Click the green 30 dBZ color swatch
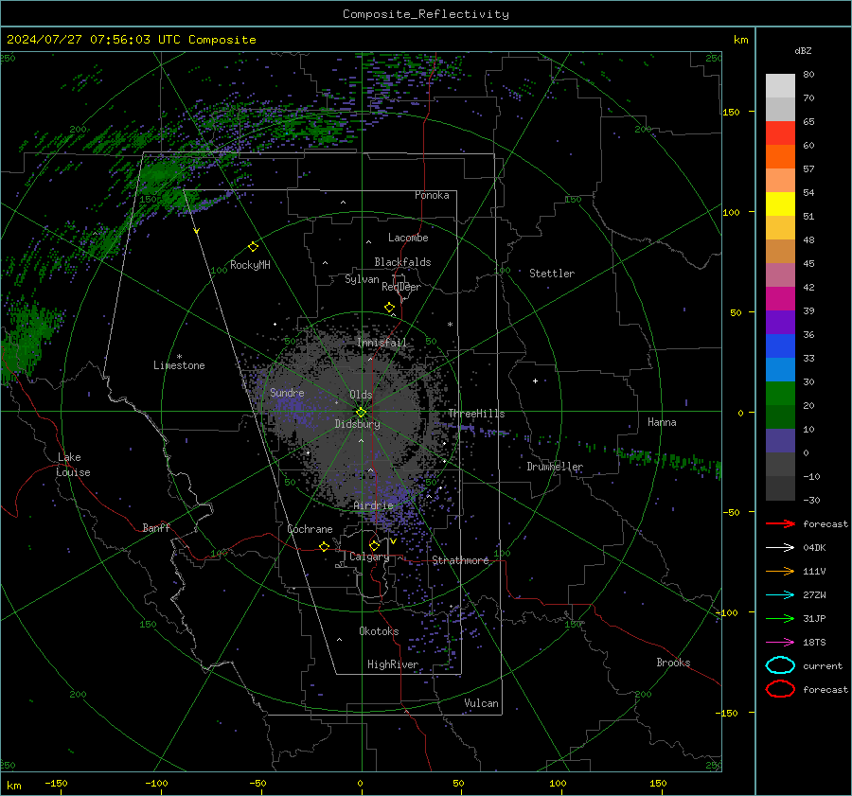Image resolution: width=852 pixels, height=796 pixels. (780, 393)
